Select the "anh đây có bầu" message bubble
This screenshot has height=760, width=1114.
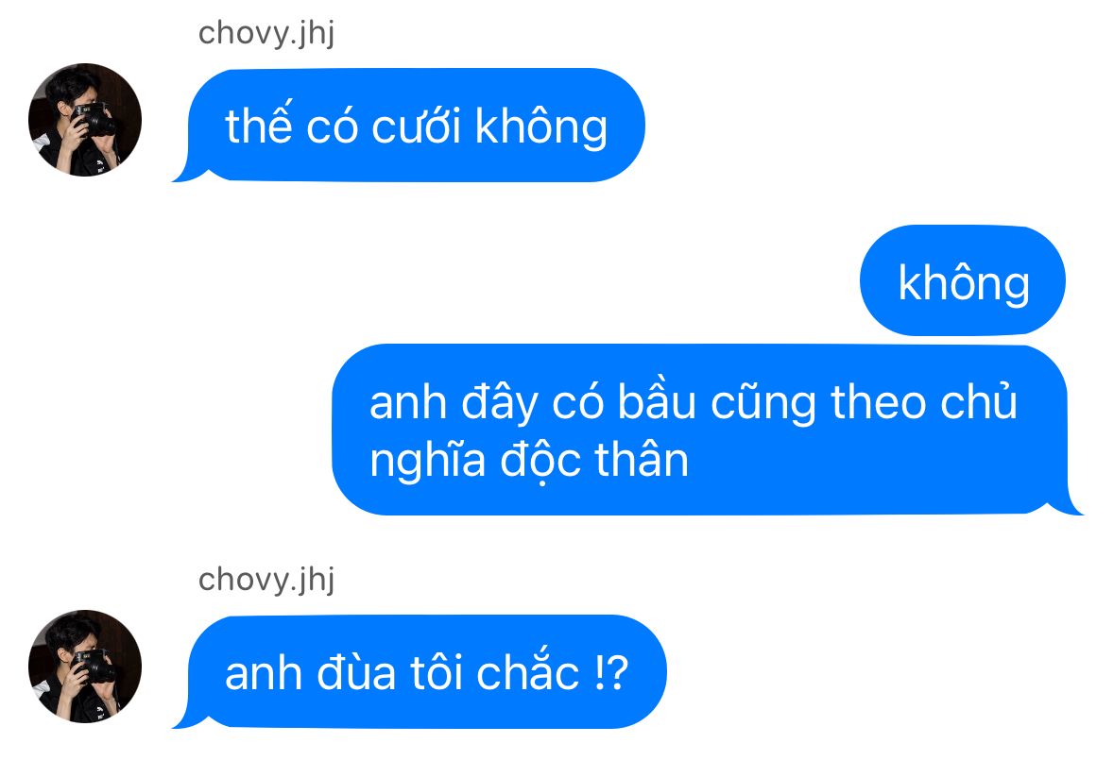pos(707,430)
